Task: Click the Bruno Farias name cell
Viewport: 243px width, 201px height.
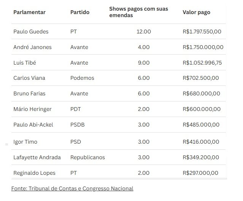Action: pyautogui.click(x=29, y=93)
